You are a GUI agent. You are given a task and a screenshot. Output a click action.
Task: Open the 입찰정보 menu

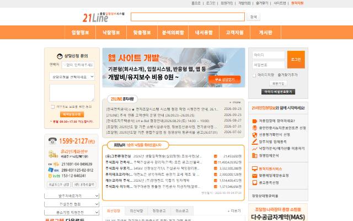81,33
